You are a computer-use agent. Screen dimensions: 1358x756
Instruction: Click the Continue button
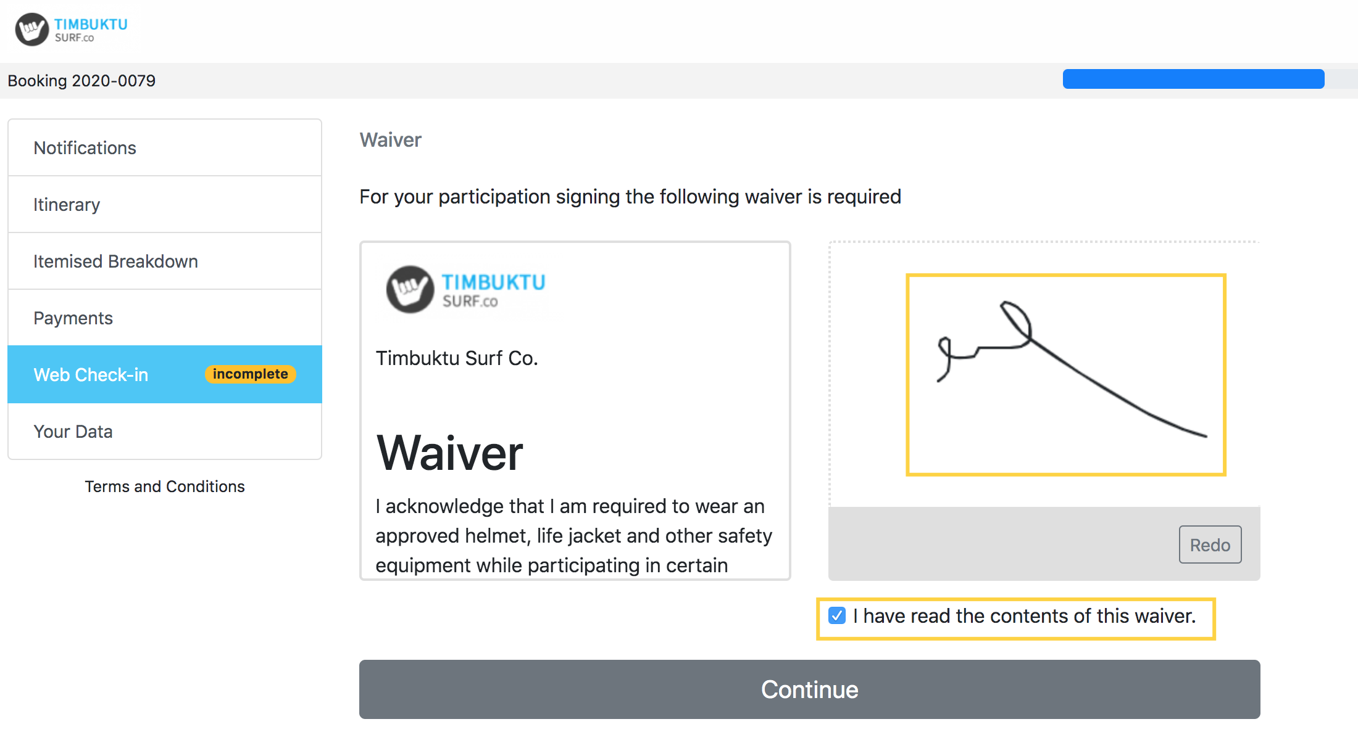coord(809,689)
